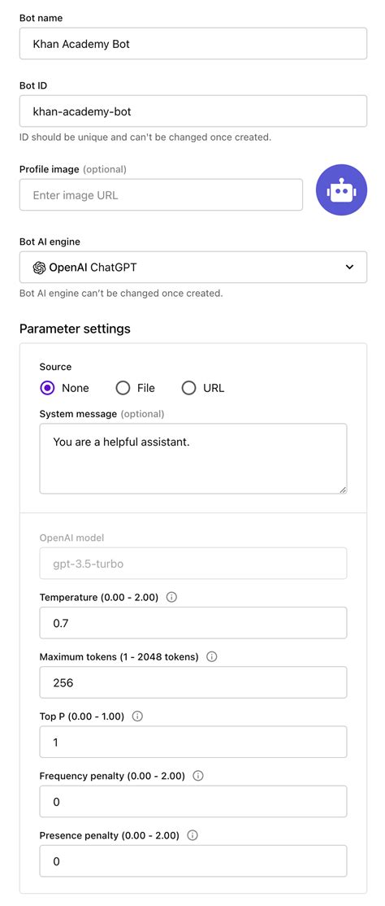
Task: Click the Maximum tokens info icon
Action: pos(212,657)
